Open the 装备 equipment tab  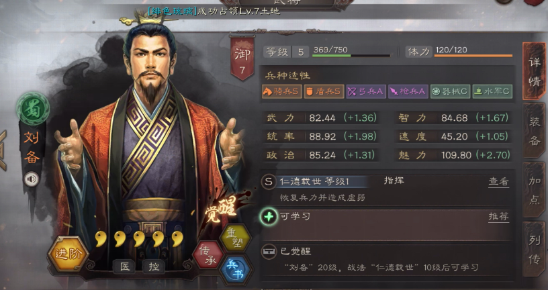[x=534, y=130]
